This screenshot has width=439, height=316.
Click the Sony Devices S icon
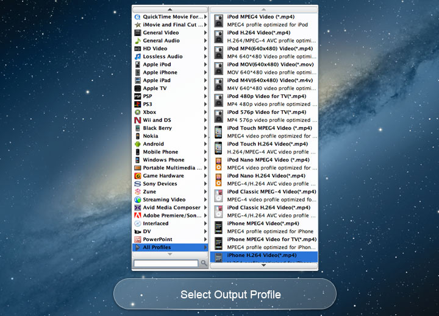click(137, 184)
